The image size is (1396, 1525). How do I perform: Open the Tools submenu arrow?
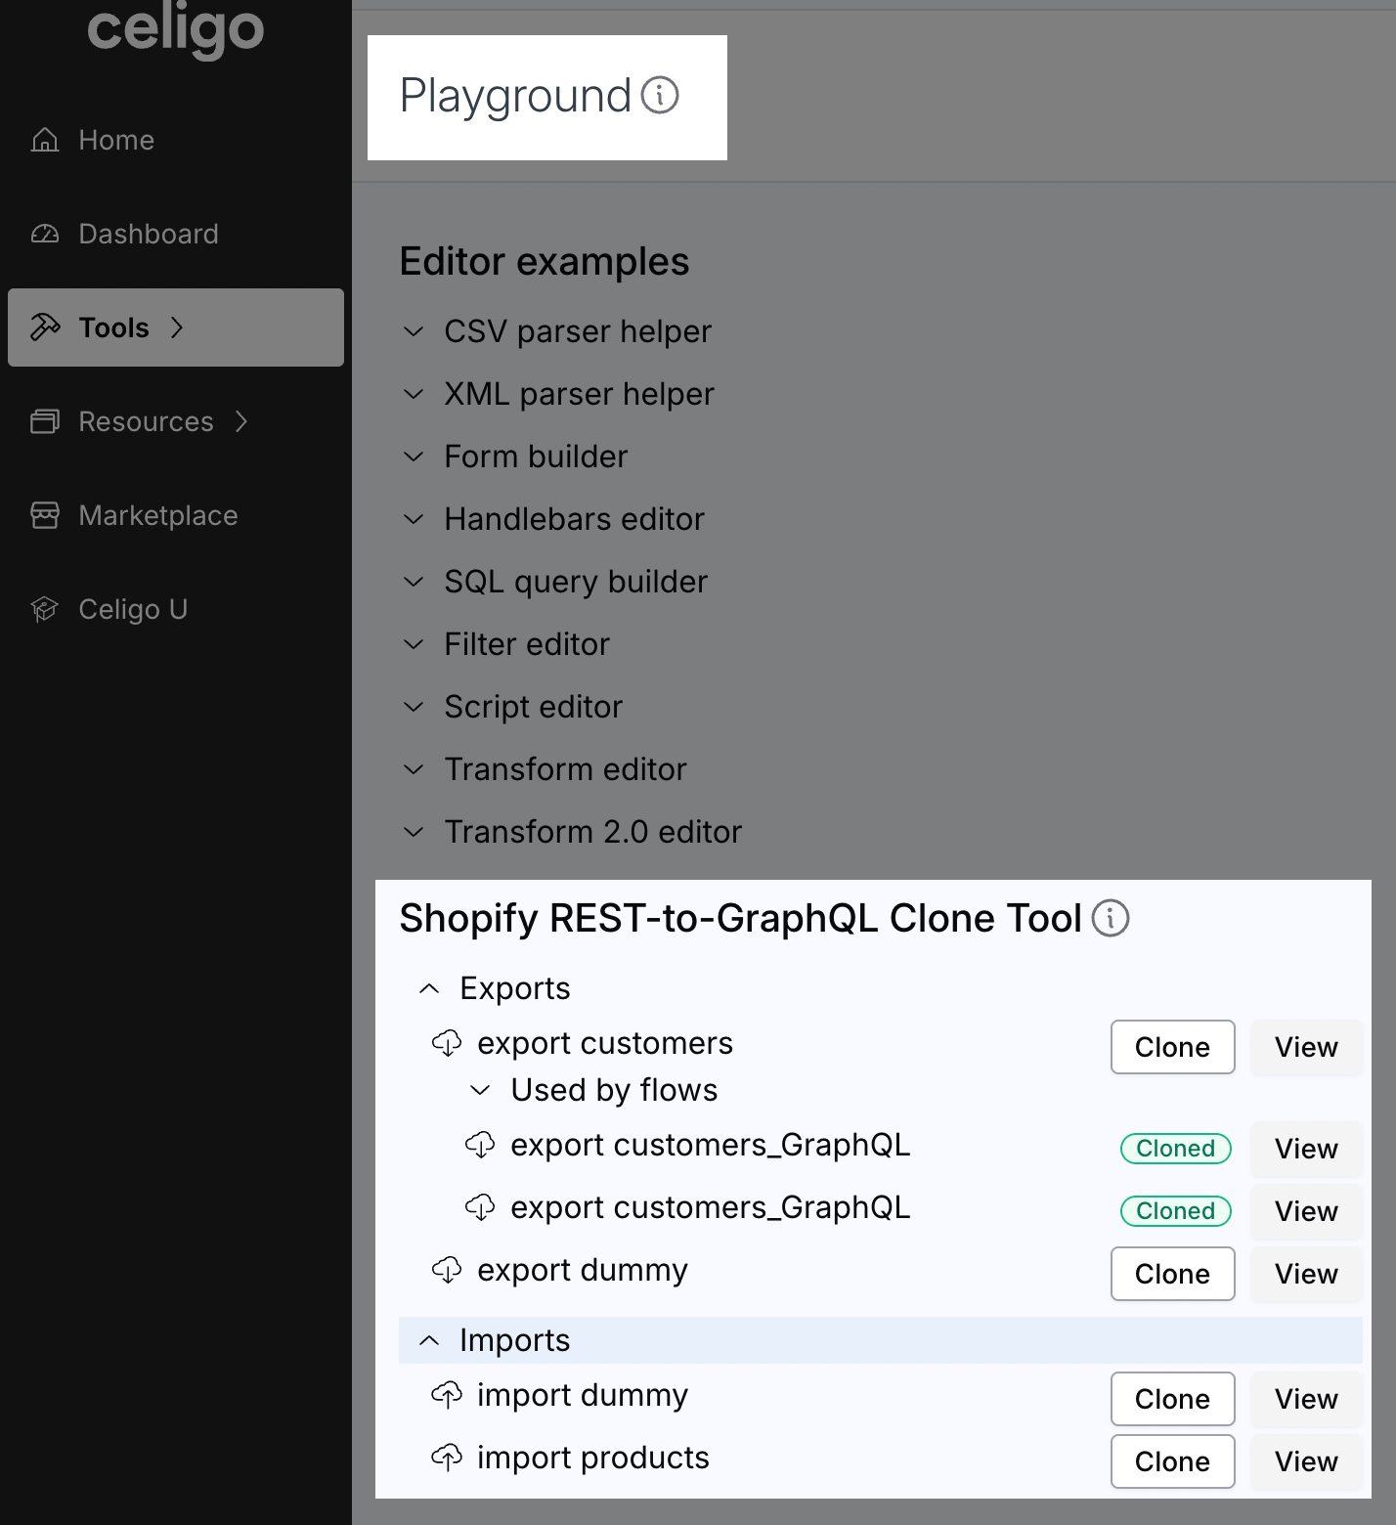coord(177,327)
